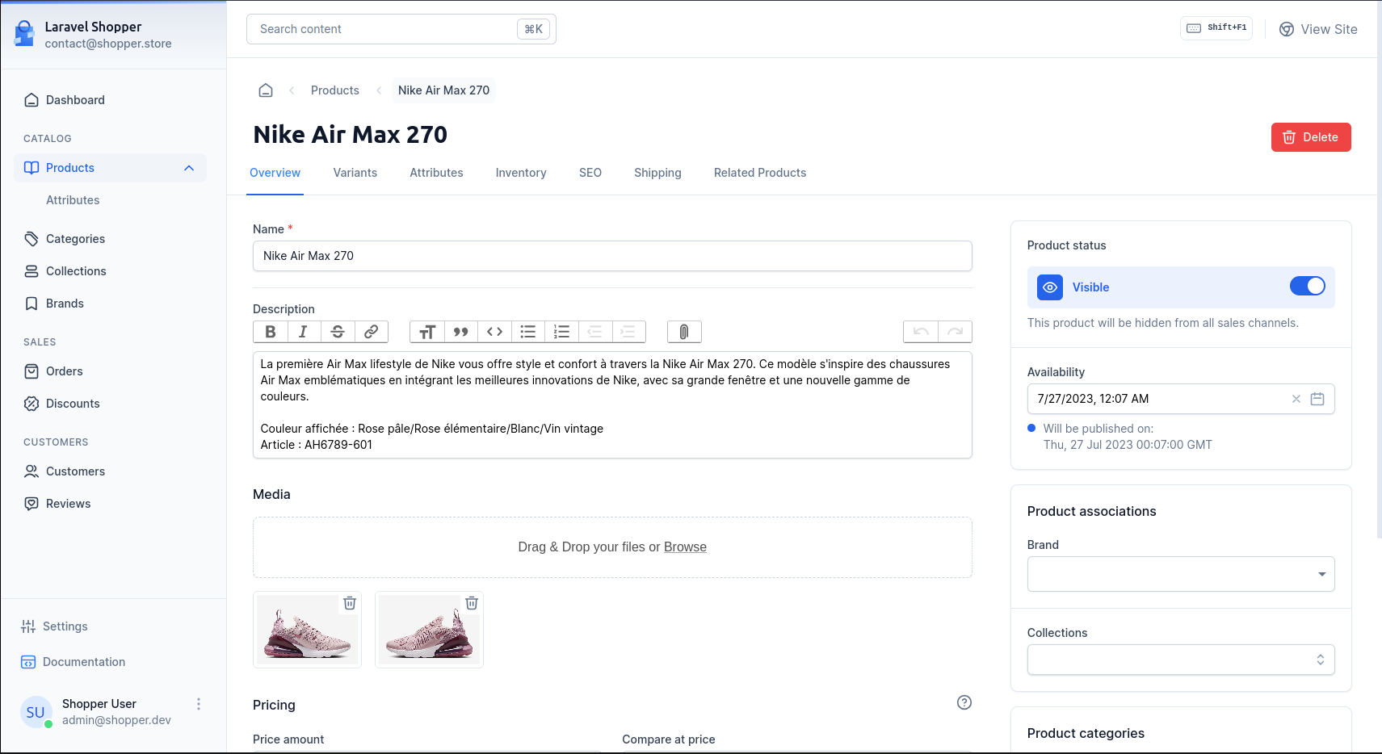Click the quote block icon
This screenshot has width=1382, height=754.
click(460, 332)
